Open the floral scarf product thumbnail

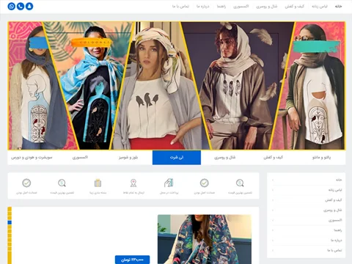(x=205, y=239)
